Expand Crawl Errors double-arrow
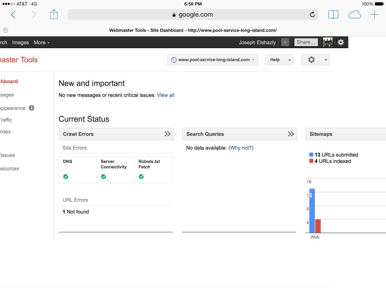The width and height of the screenshot is (386, 289). [167, 134]
